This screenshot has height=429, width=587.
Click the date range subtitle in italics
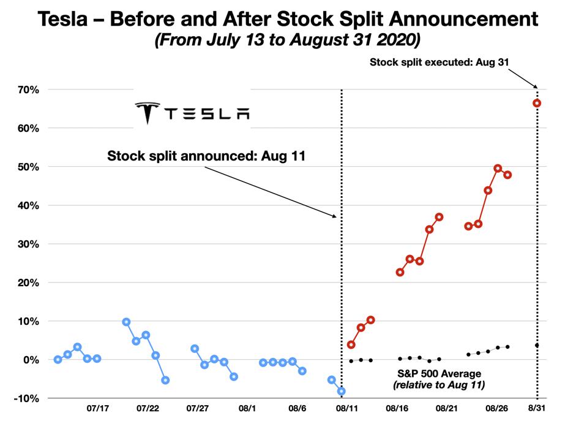pos(288,40)
